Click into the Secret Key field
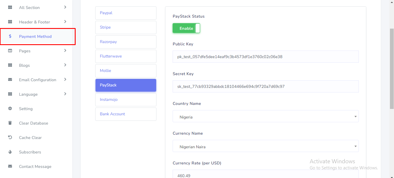The width and height of the screenshot is (394, 178). click(x=265, y=86)
